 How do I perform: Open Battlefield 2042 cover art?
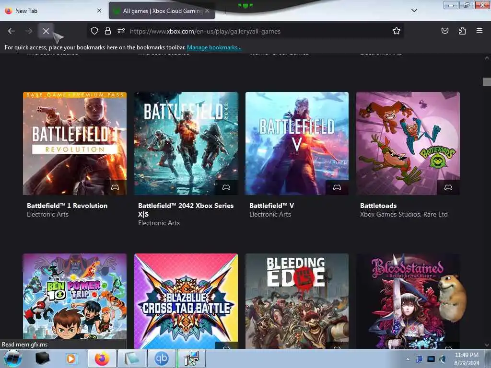(x=186, y=143)
